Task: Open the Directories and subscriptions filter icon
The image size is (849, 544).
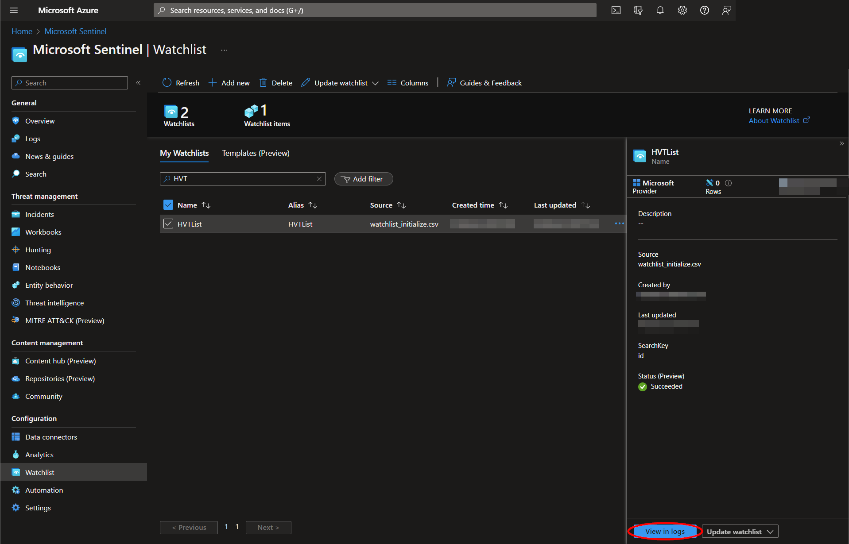Action: click(638, 10)
